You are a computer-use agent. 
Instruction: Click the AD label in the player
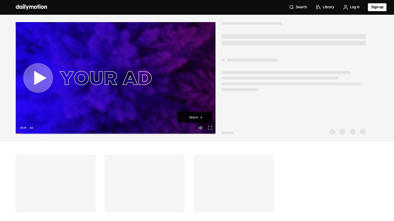coord(31,128)
